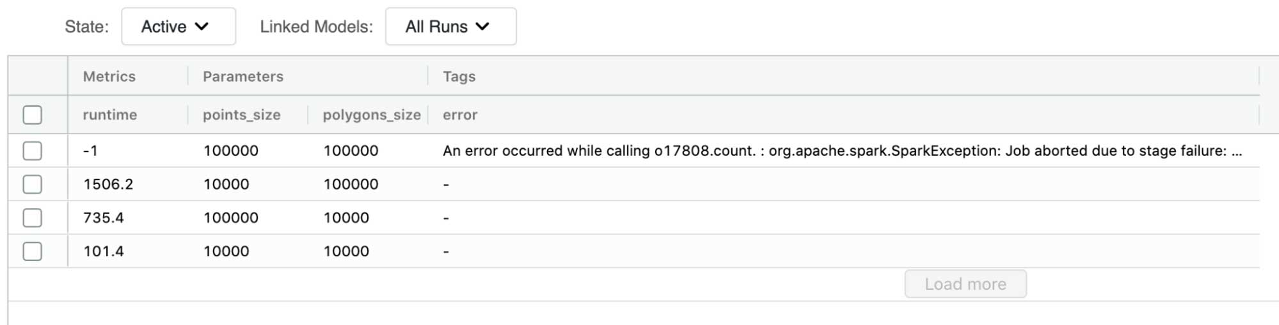
Task: Click the chevron arrow next to Active
Action: point(202,27)
